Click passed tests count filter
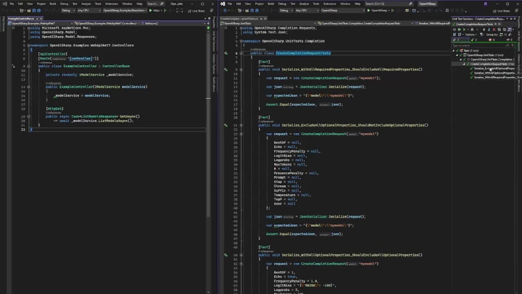The height and width of the screenshot is (294, 522). click(x=474, y=40)
